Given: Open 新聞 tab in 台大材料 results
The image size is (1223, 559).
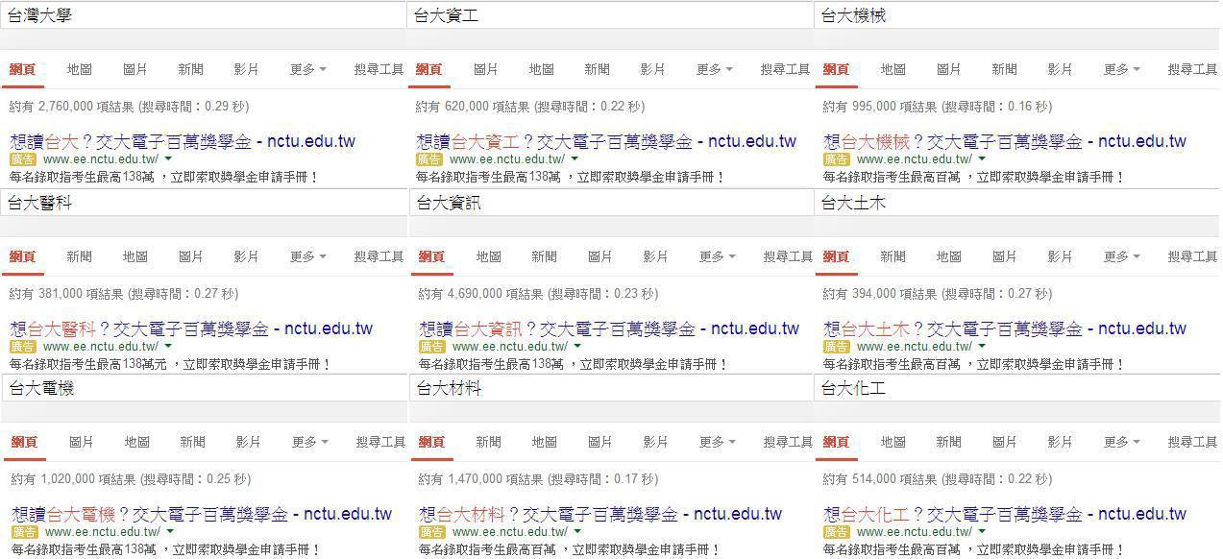Looking at the screenshot, I should [x=489, y=442].
